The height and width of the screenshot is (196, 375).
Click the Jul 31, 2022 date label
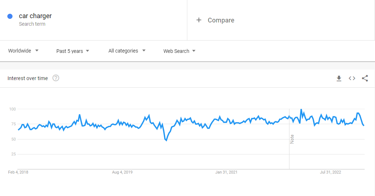[x=331, y=172]
